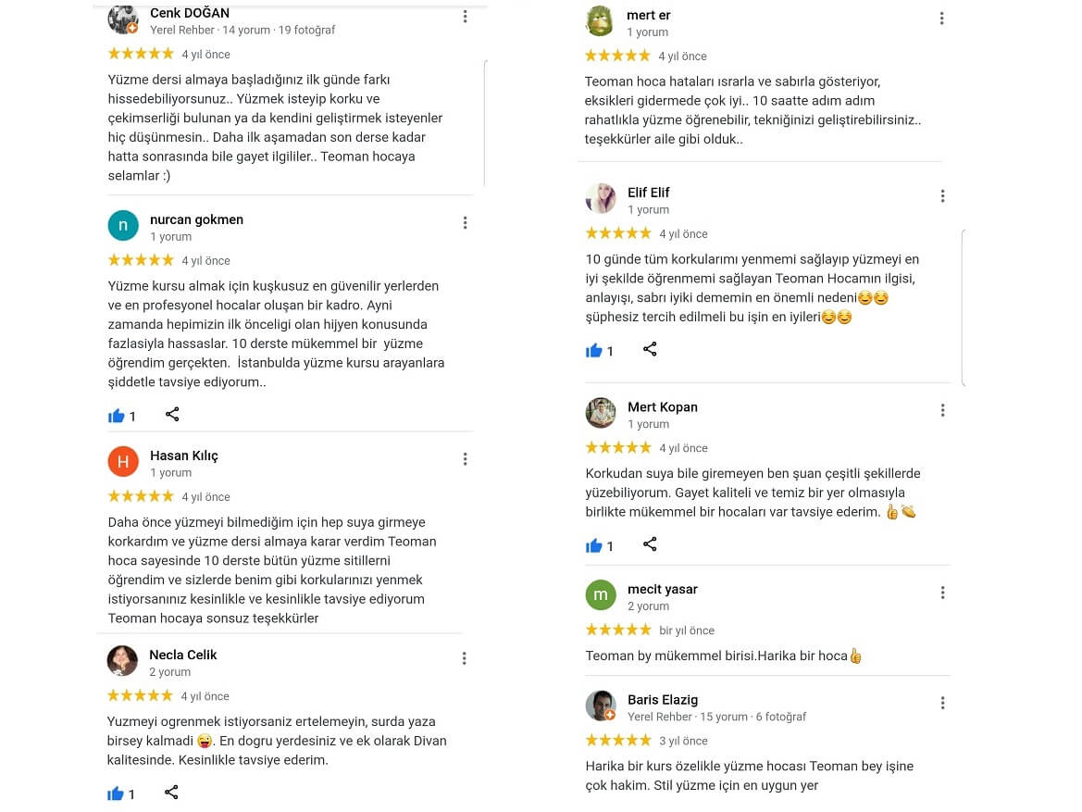Like nurcan gokmen's review with thumbs up
This screenshot has height=812, width=1082.
tap(117, 416)
